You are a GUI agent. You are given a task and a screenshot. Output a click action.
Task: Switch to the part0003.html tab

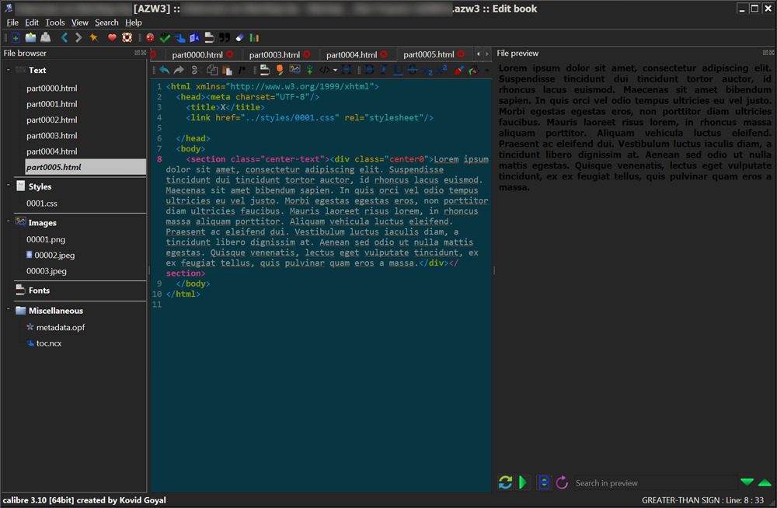pyautogui.click(x=274, y=54)
